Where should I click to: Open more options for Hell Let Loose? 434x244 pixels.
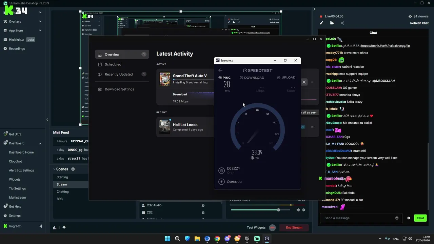[313, 127]
